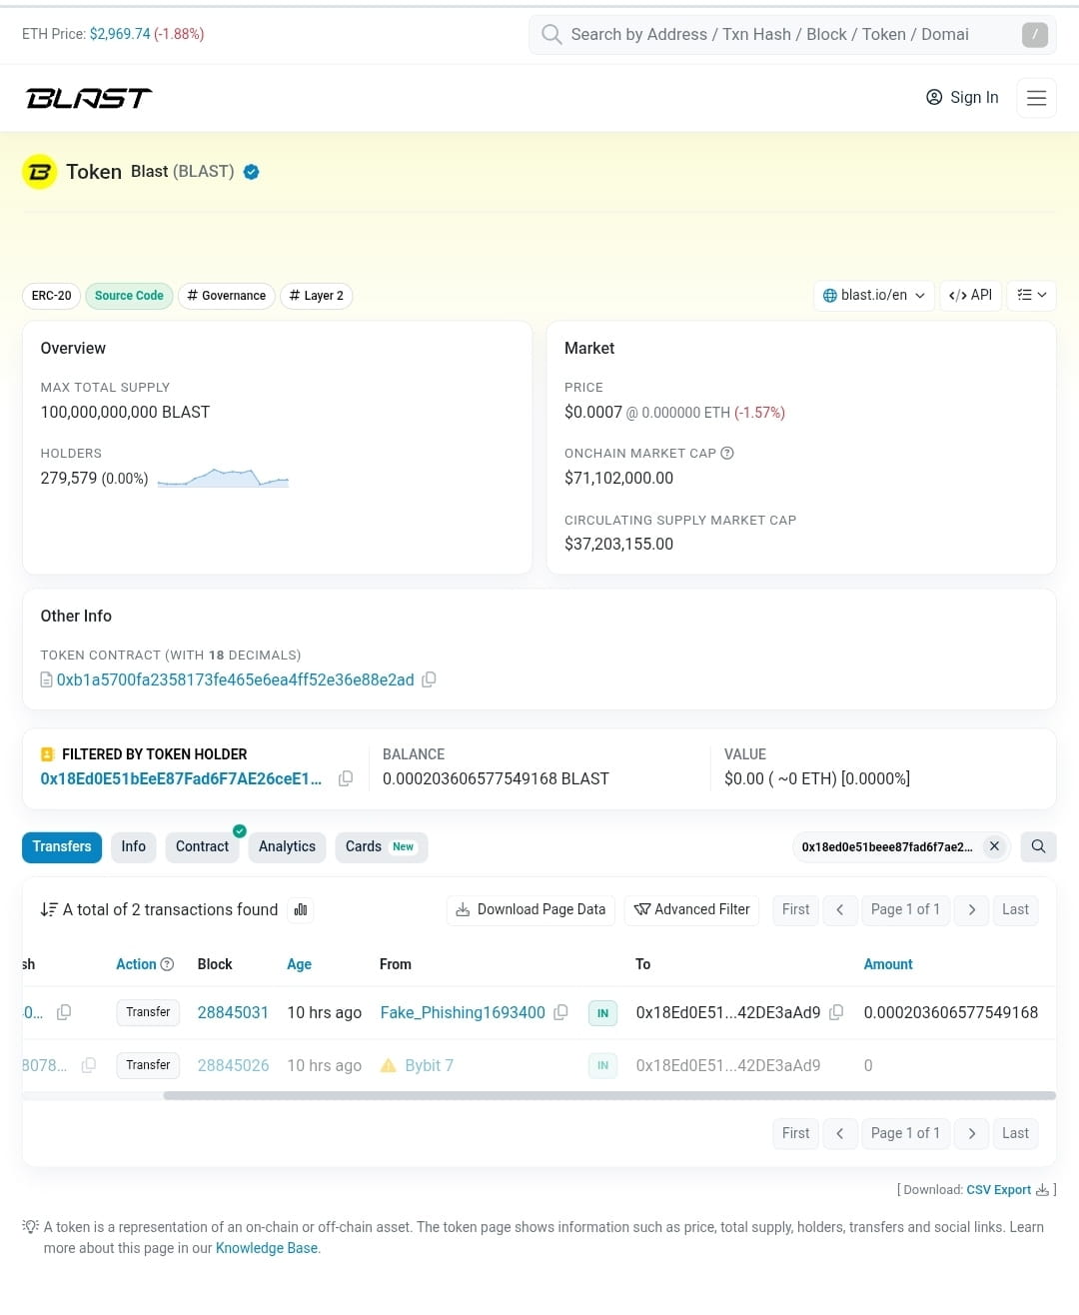Click Last in top pagination
The width and height of the screenshot is (1079, 1315).
tap(1015, 909)
